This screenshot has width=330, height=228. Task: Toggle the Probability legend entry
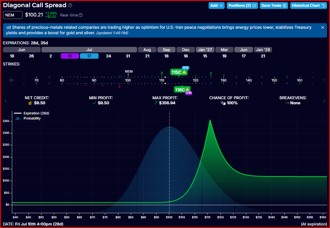pyautogui.click(x=27, y=118)
